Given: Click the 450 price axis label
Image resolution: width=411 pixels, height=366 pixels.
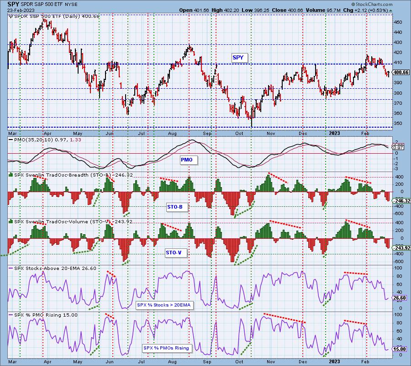Looking at the screenshot, I should pyautogui.click(x=398, y=22).
